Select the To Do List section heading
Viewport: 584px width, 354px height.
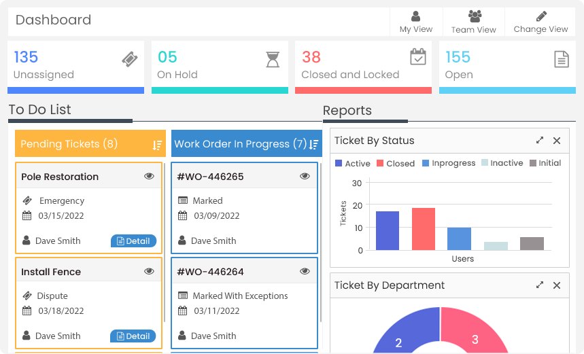click(x=40, y=109)
